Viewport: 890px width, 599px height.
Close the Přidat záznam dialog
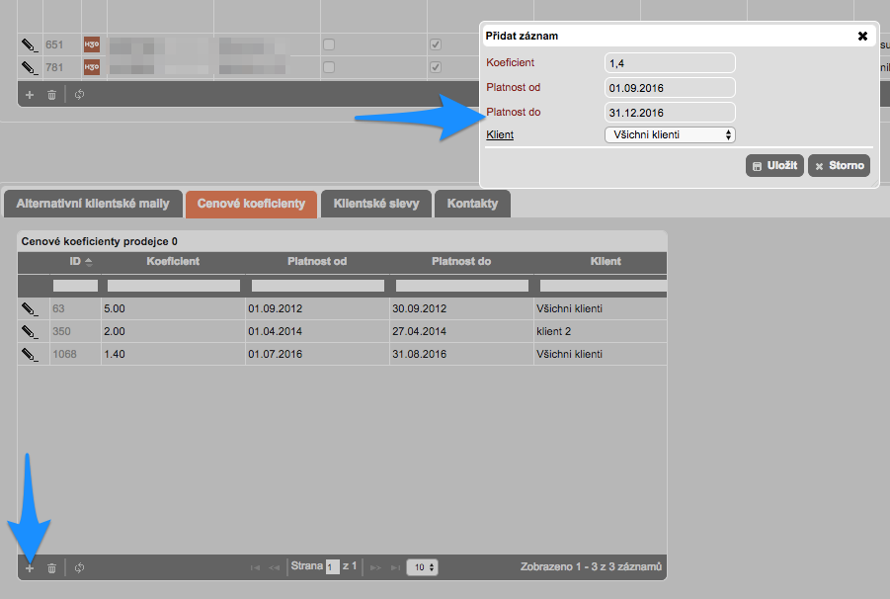(862, 36)
